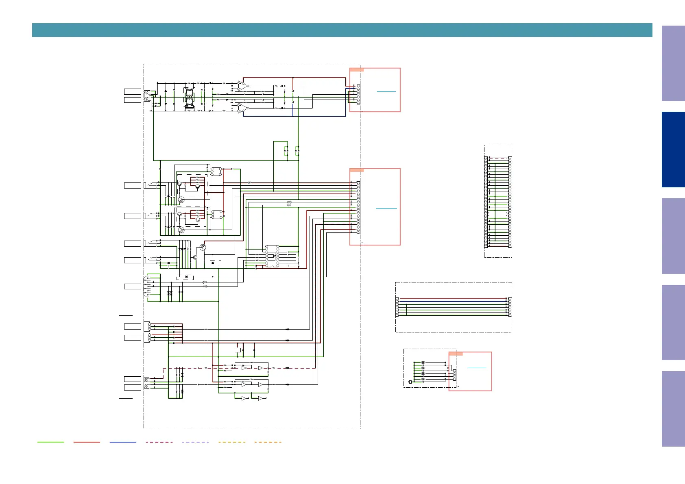Select the top-left RCA jack pair symbol
This screenshot has width=685, height=484.
coord(146,95)
